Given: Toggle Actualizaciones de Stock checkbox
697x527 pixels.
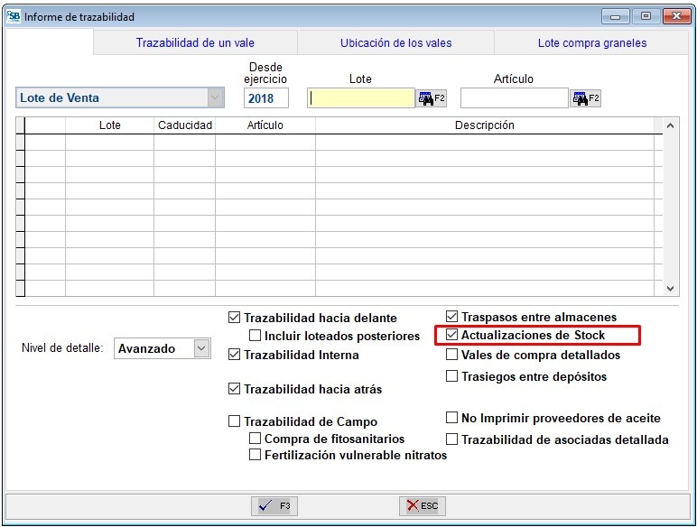Looking at the screenshot, I should 451,335.
